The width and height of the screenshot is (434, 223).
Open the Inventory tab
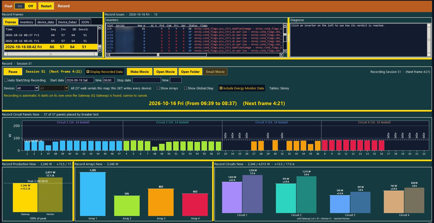pyautogui.click(x=27, y=22)
